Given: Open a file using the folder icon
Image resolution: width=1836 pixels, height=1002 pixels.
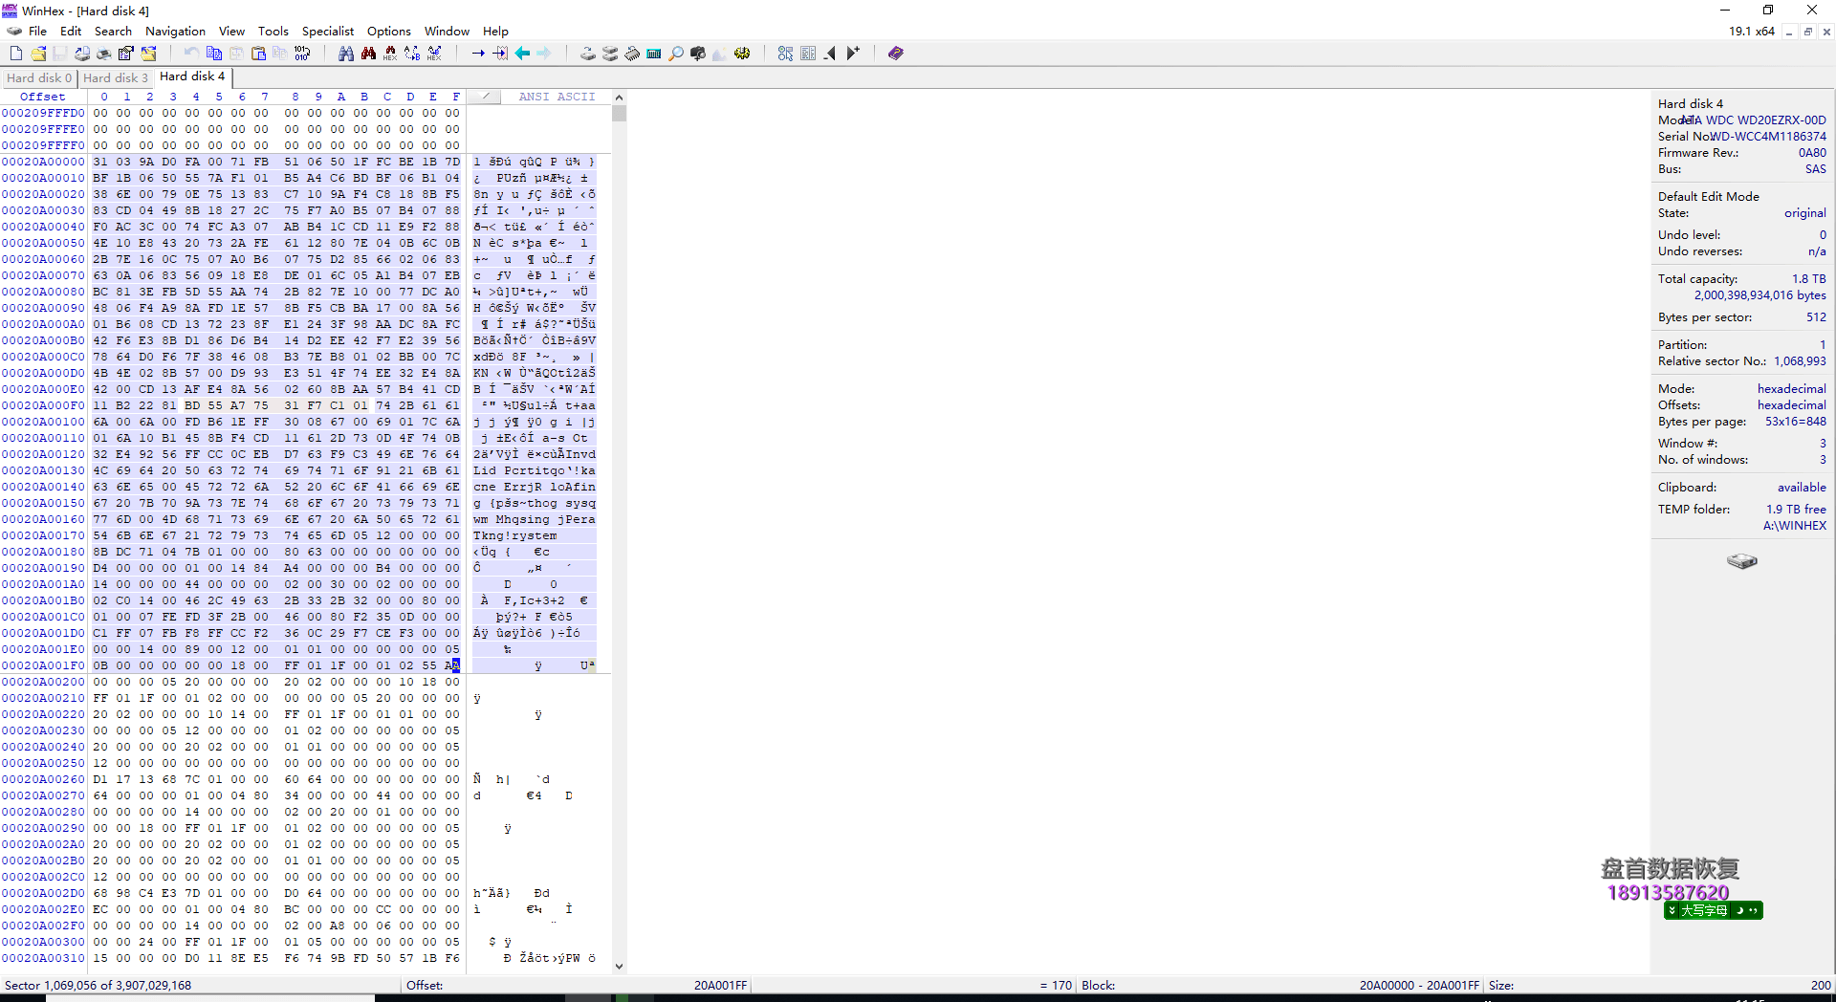Looking at the screenshot, I should click(x=38, y=54).
